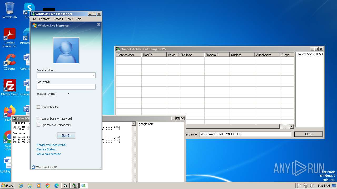
Task: Click the Attachment column header in Mailpot
Action: pos(267,55)
